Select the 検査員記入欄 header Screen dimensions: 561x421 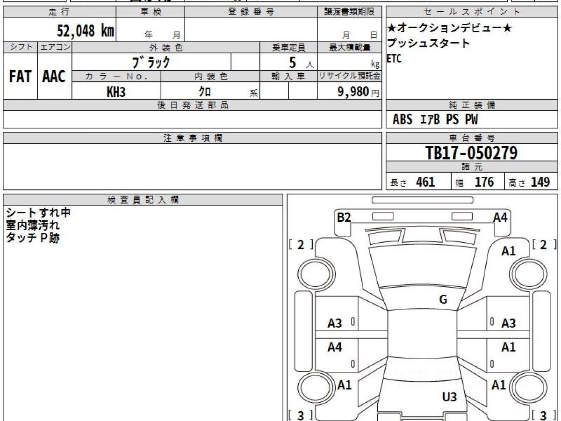143,200
